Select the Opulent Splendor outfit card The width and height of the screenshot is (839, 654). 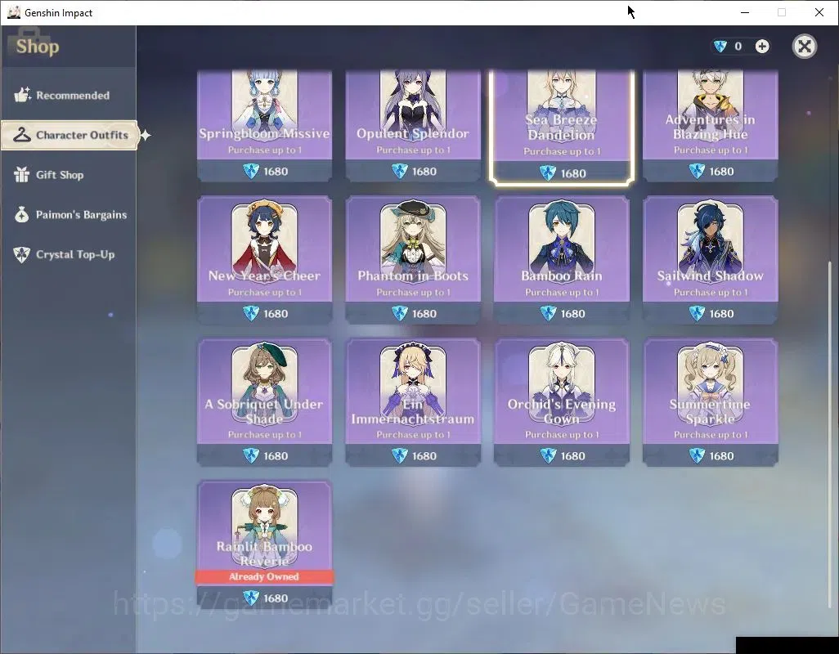[412, 124]
